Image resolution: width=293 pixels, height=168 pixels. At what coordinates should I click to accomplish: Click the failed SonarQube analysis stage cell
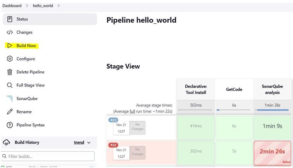click(272, 152)
